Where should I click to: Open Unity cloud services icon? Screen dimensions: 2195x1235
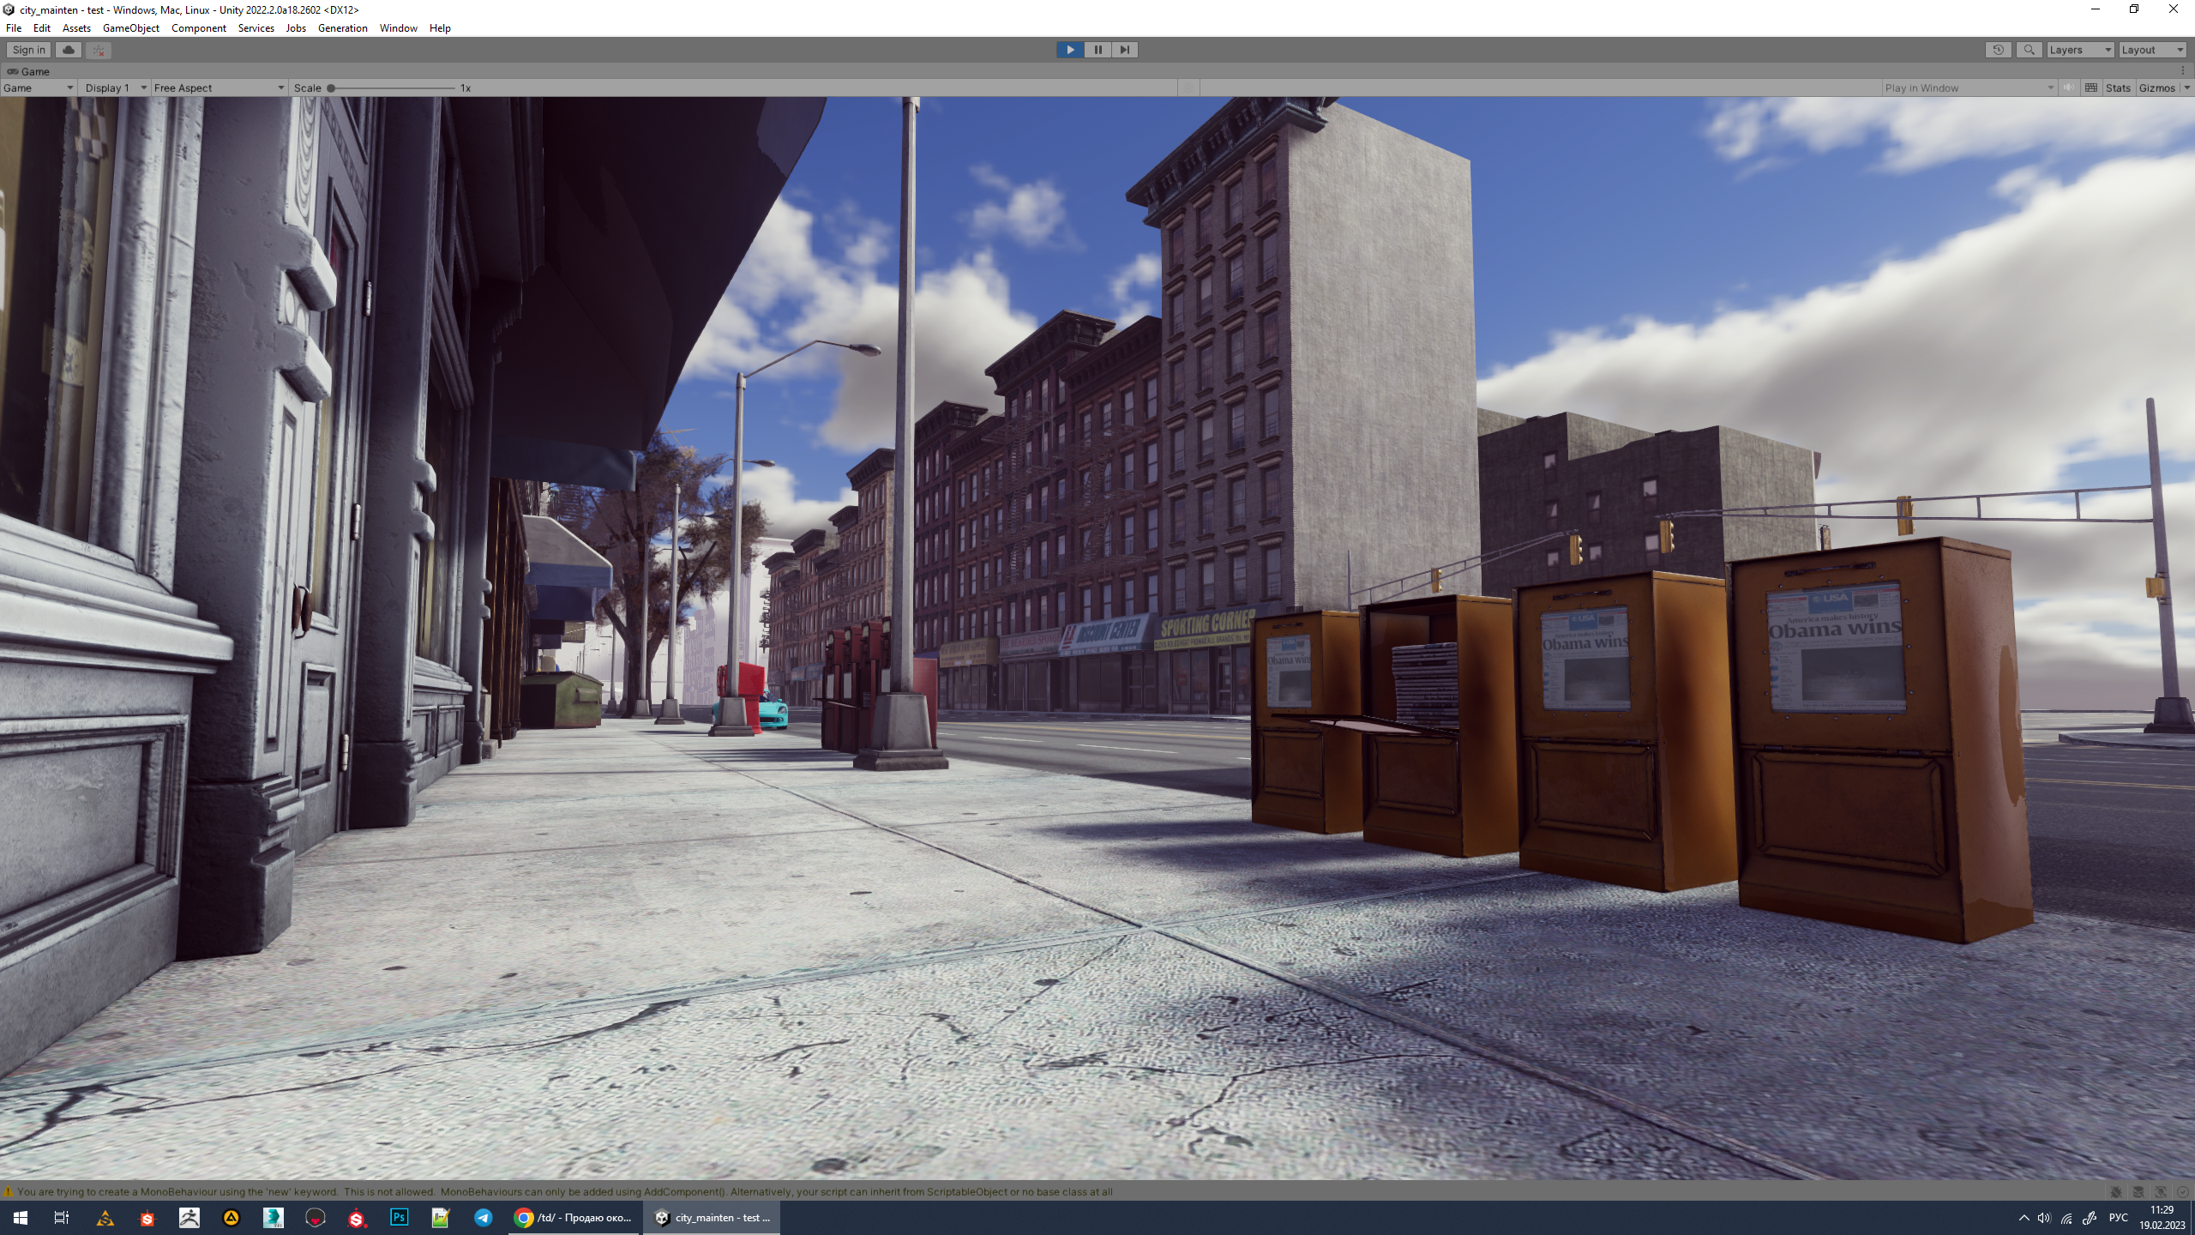[69, 50]
